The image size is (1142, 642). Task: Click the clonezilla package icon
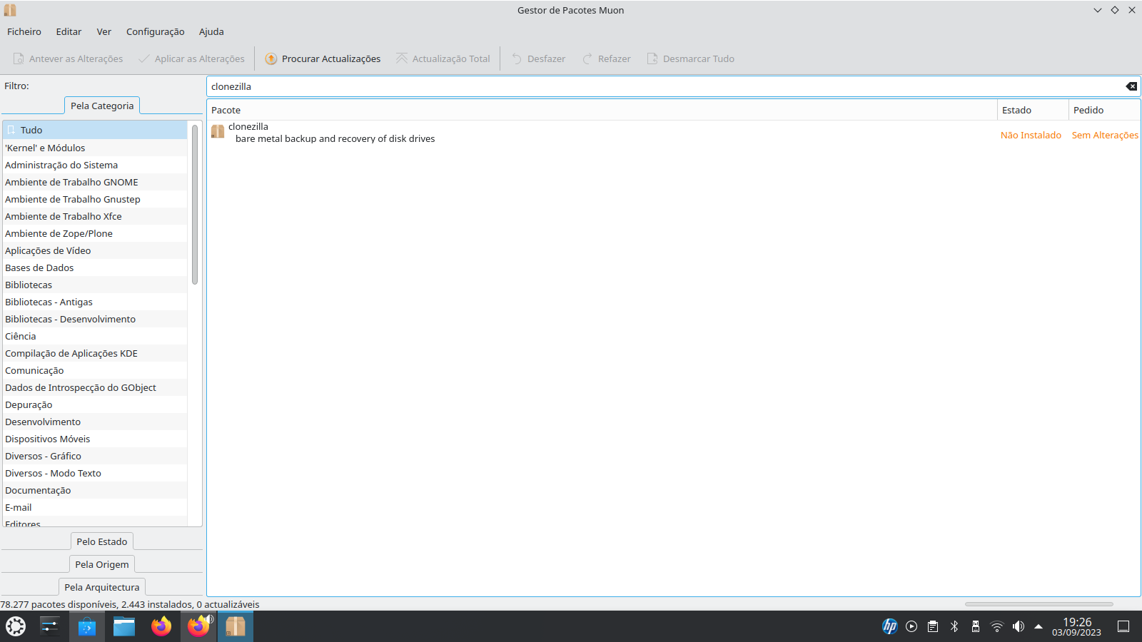click(x=218, y=132)
